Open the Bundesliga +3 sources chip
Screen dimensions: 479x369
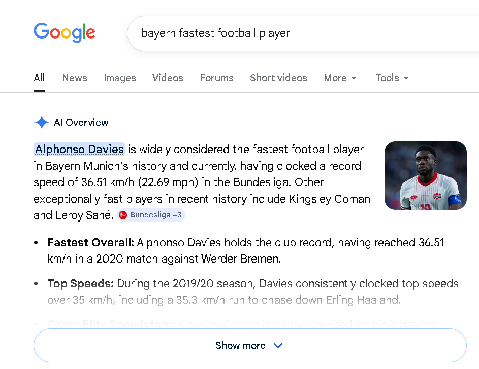point(151,215)
